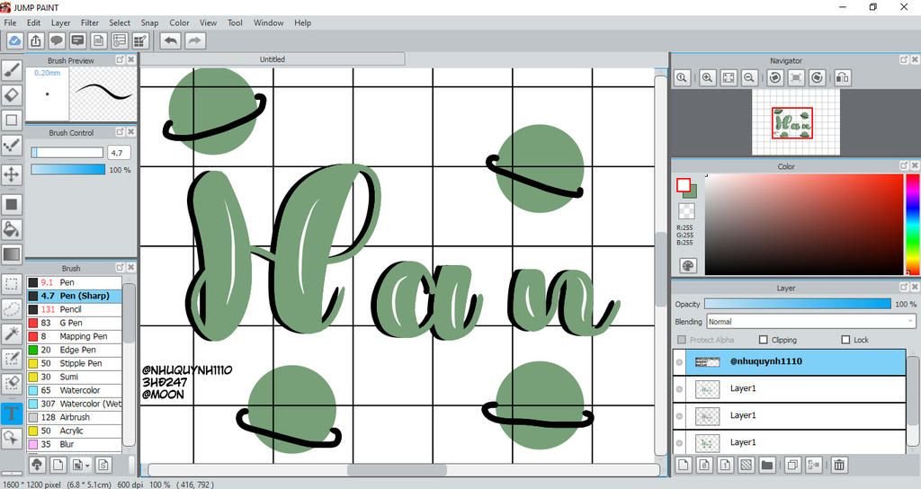Open the Snap menu
The width and height of the screenshot is (921, 489).
pyautogui.click(x=149, y=22)
